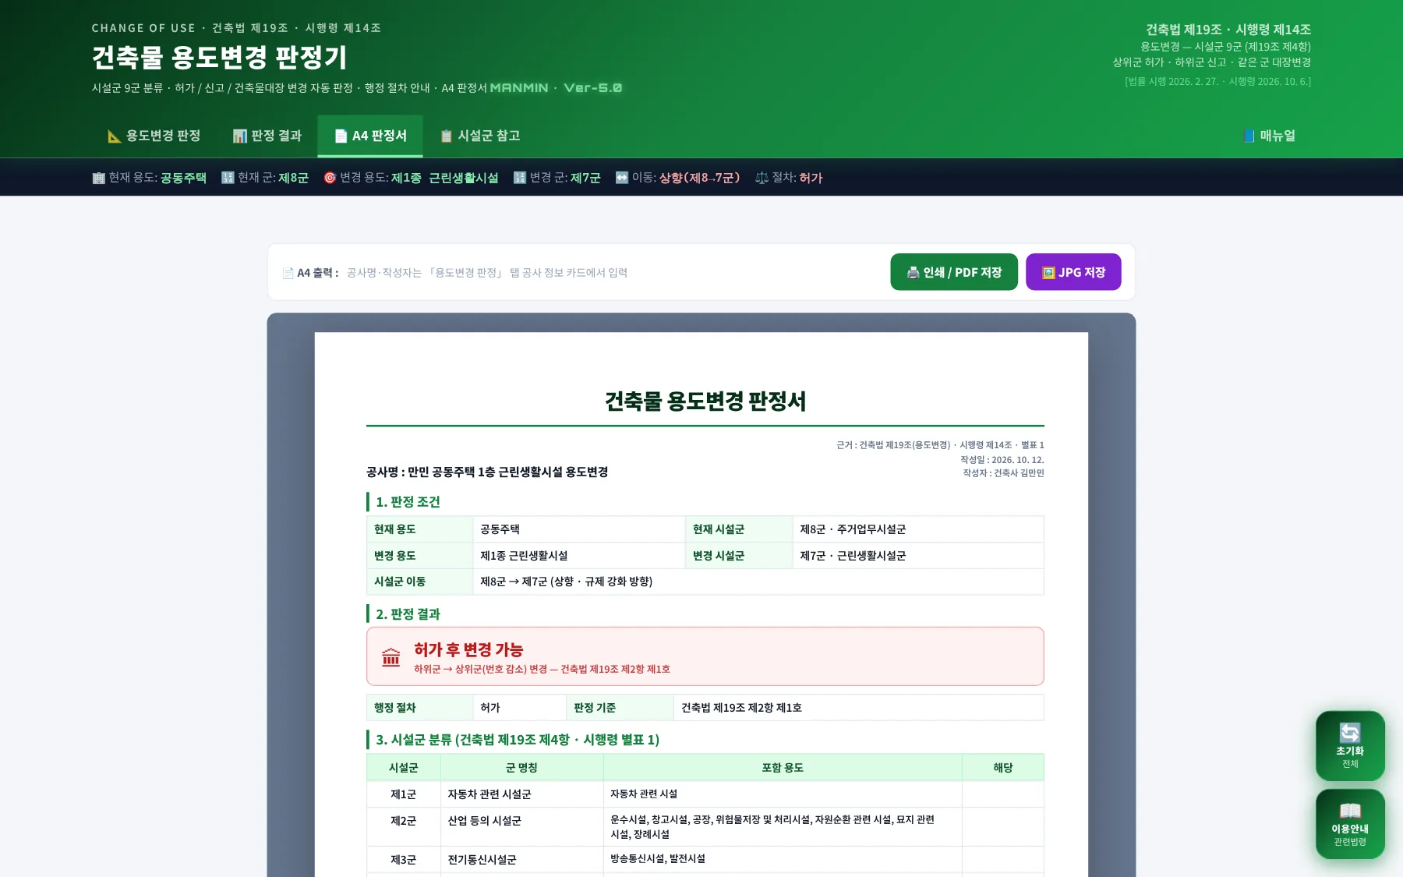Click the Ver-5.0 label in the header
Image resolution: width=1403 pixels, height=877 pixels.
[593, 88]
